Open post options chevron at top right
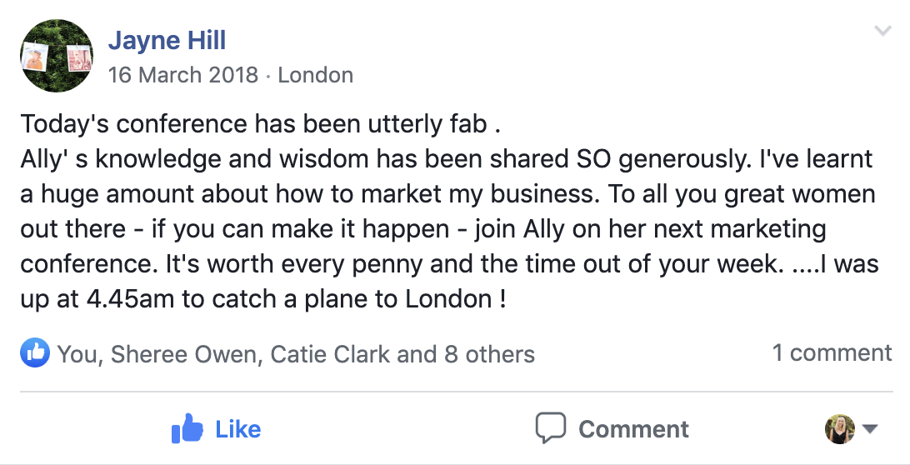The image size is (910, 465). [882, 31]
